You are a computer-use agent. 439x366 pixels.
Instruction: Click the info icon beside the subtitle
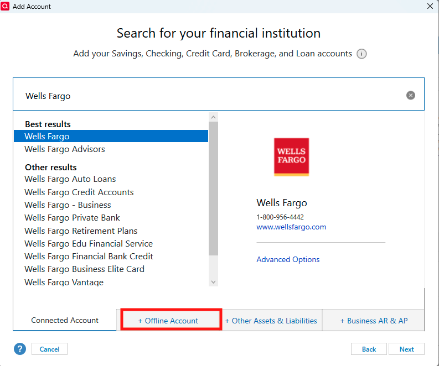pos(361,54)
